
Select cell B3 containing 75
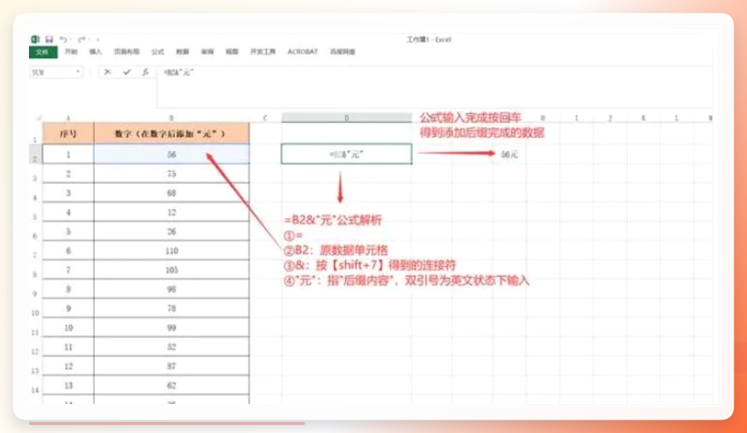pos(171,173)
